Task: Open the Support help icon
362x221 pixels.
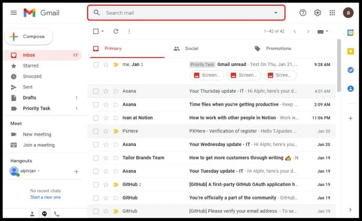Action: tap(303, 13)
